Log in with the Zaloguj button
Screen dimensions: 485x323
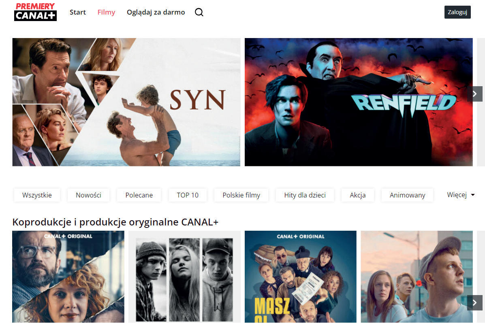[457, 12]
